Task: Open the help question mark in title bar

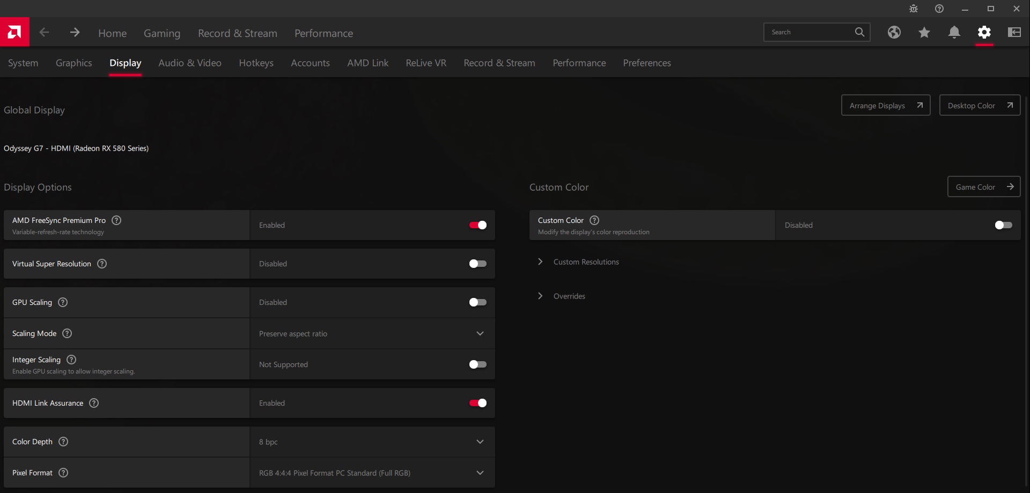Action: [x=939, y=9]
